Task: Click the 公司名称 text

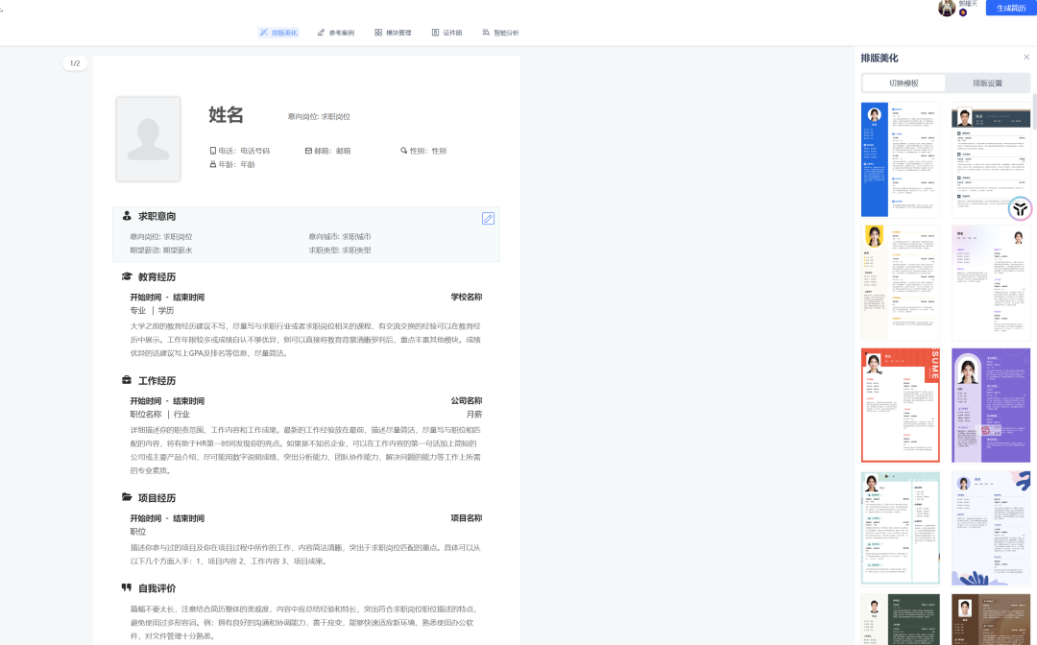Action: [467, 401]
